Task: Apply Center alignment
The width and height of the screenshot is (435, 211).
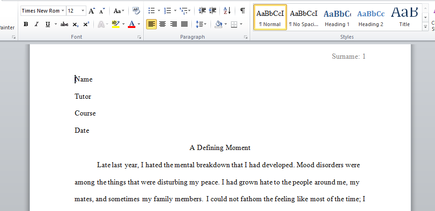Action: point(162,24)
